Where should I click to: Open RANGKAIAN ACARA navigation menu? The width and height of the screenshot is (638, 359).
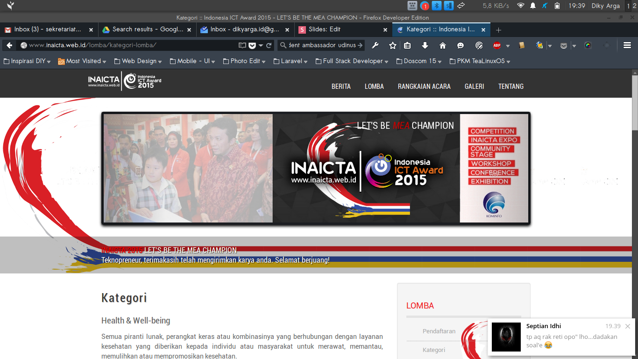(424, 86)
